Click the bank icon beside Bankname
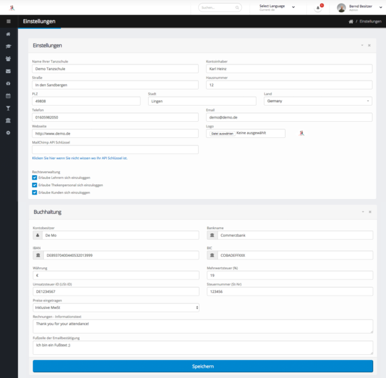 (212, 235)
